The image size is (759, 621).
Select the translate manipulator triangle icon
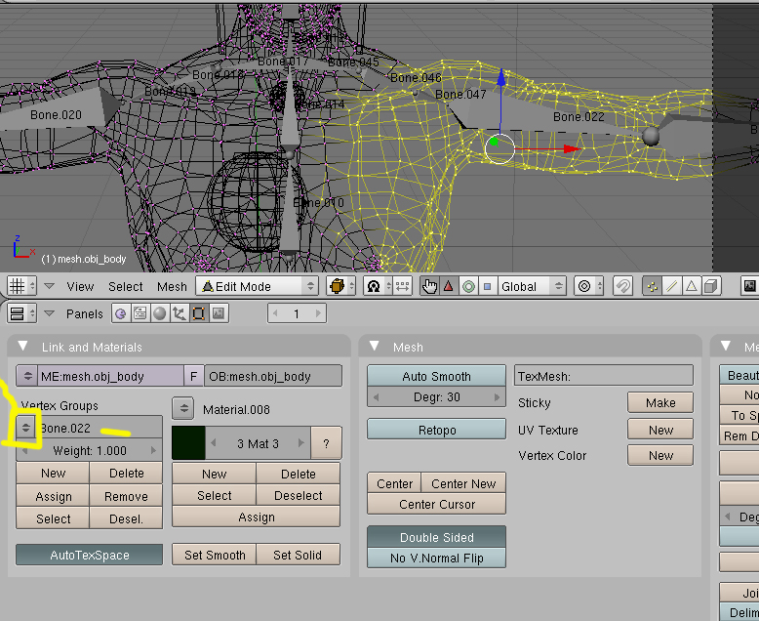point(449,286)
